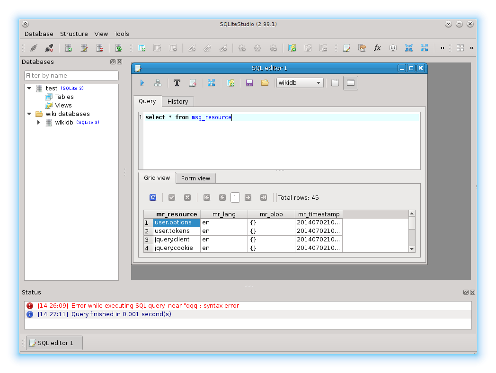496x373 pixels.
Task: Click the edit database icon
Action: point(84,48)
